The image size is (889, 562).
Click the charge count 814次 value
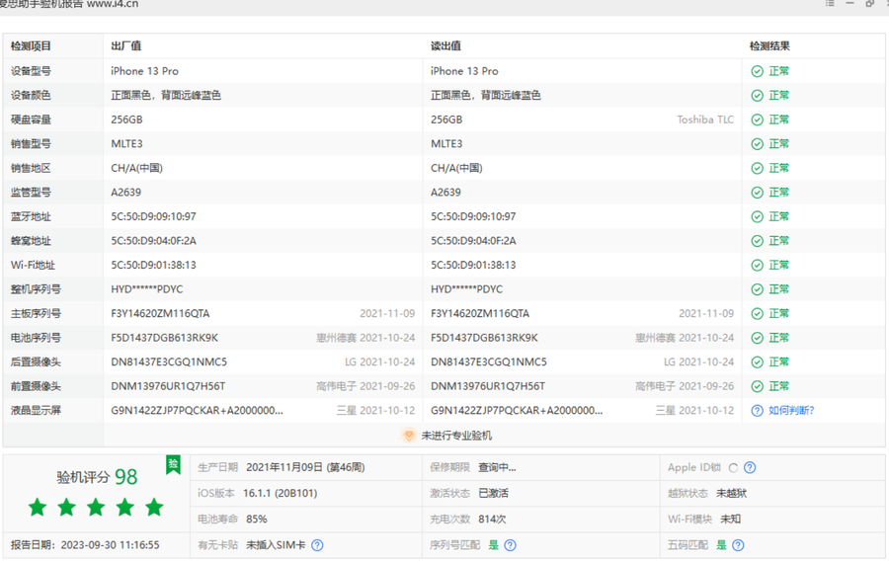click(x=492, y=520)
